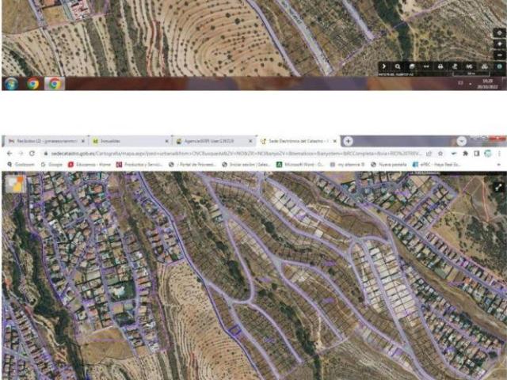Toggle the side panel icon in Chrome toolbar

click(x=477, y=154)
